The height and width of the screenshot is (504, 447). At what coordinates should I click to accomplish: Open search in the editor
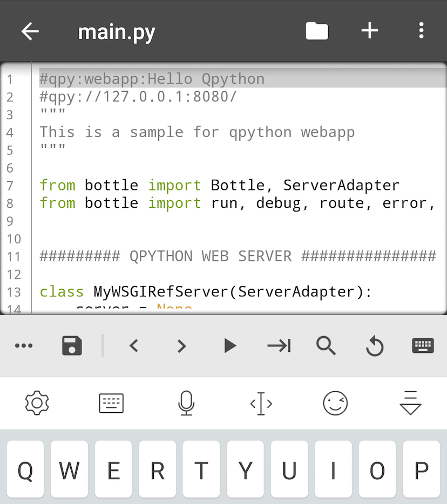click(x=326, y=346)
